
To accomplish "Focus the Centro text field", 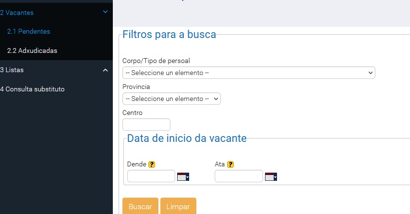I will 146,125.
